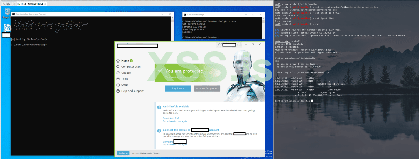The image size is (419, 159).
Task: Click the Setup gear icon in the antivirus sidebar
Action: click(118, 85)
